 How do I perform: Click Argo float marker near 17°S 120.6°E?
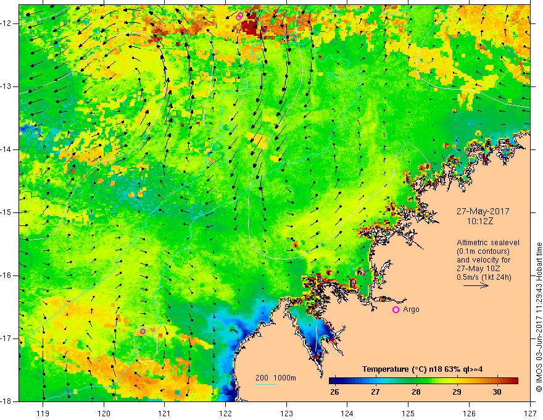click(x=143, y=331)
